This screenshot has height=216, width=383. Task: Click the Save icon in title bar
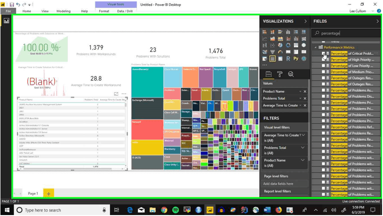tap(12, 5)
